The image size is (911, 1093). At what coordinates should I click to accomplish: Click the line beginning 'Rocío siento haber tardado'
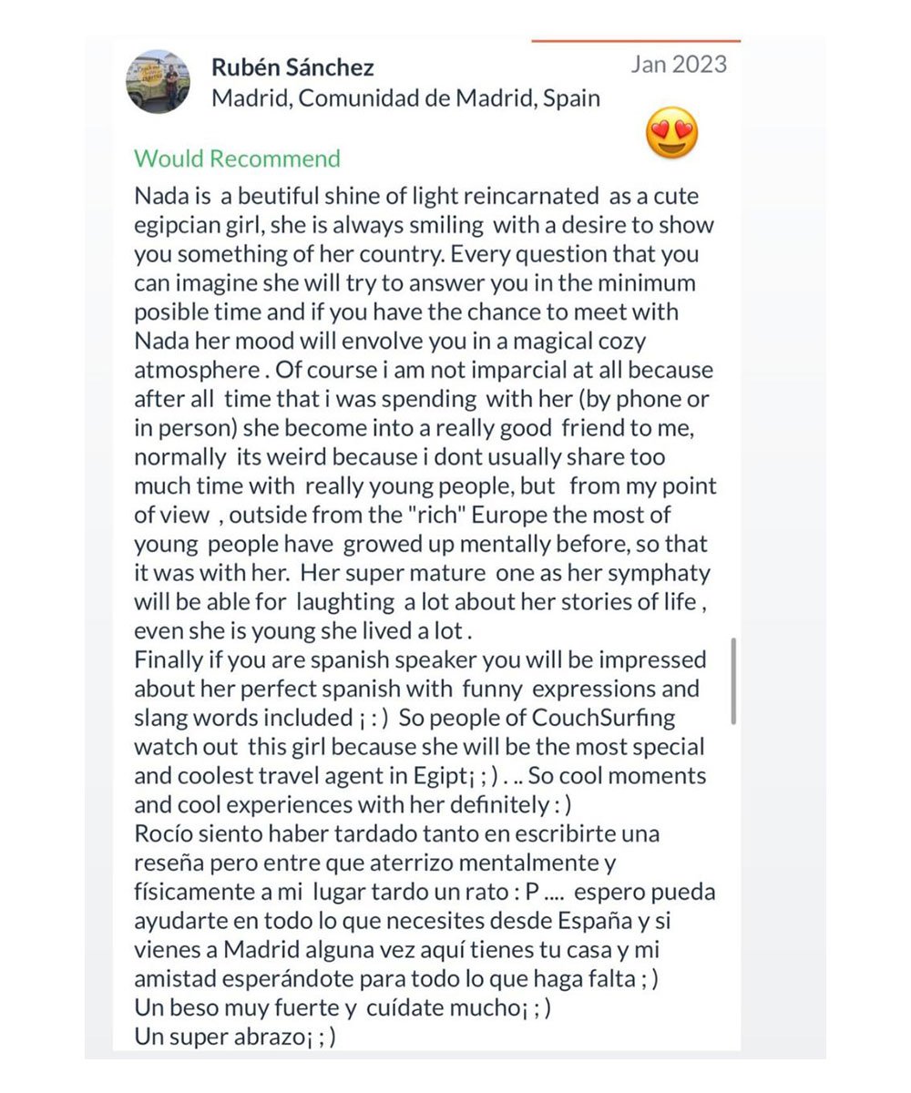(x=396, y=833)
